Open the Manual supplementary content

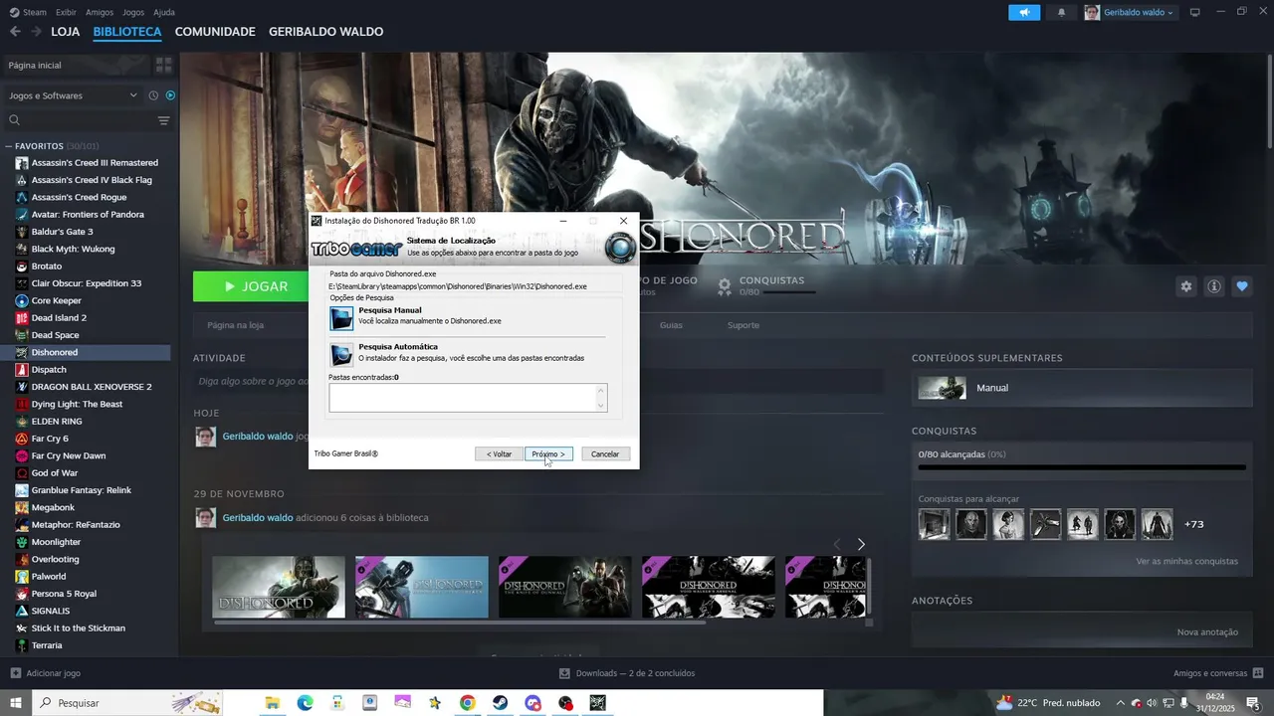pyautogui.click(x=1082, y=388)
